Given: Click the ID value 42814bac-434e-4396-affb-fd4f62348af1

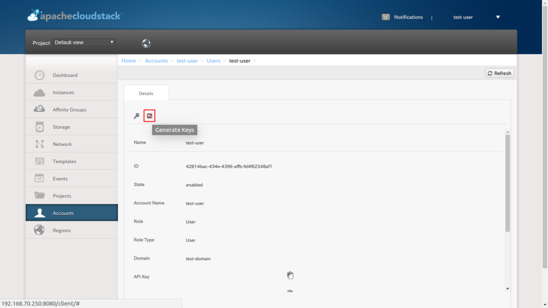Looking at the screenshot, I should [x=229, y=167].
